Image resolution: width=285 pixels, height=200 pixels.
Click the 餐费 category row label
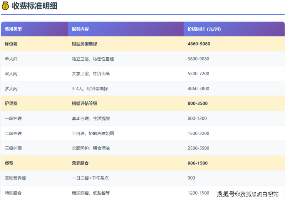tap(9, 163)
